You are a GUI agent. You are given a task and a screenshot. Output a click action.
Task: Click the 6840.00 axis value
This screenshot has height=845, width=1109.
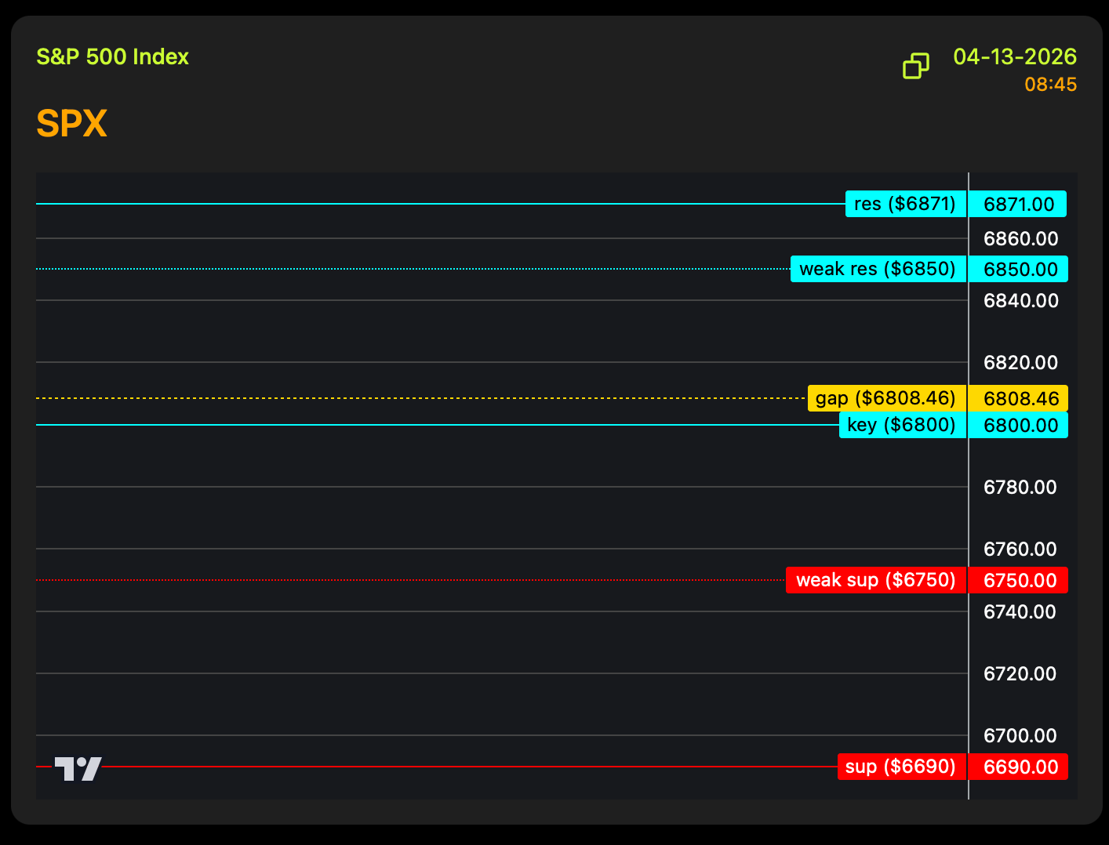(1021, 300)
